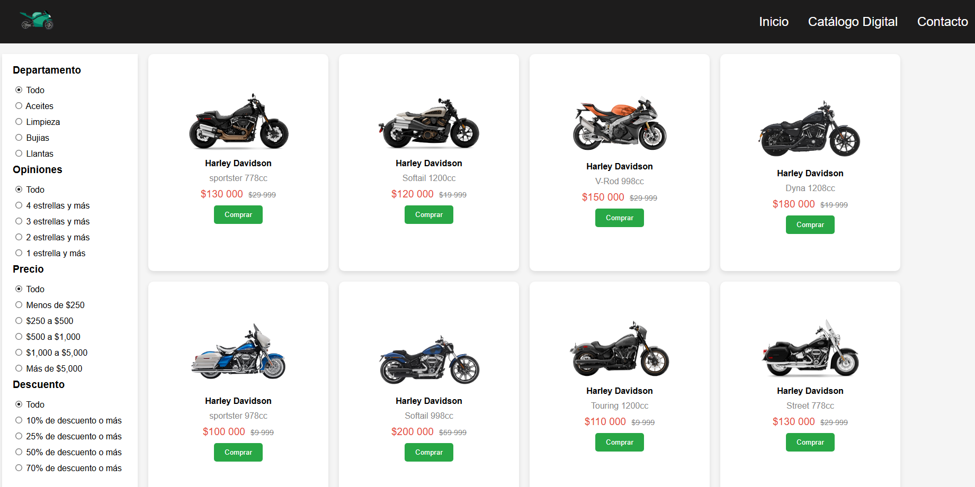This screenshot has height=487, width=975.
Task: Select the Aceites department radio button
Action: tap(19, 106)
